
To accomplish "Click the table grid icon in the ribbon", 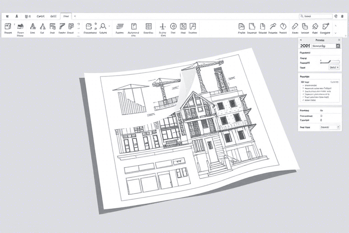I will point(149,26).
